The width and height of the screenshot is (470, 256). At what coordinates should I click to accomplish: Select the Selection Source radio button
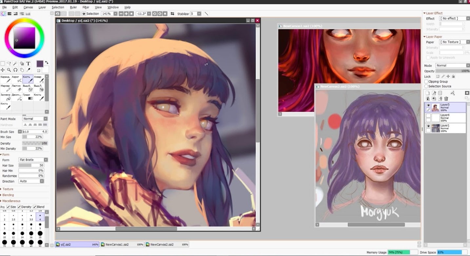coord(426,86)
